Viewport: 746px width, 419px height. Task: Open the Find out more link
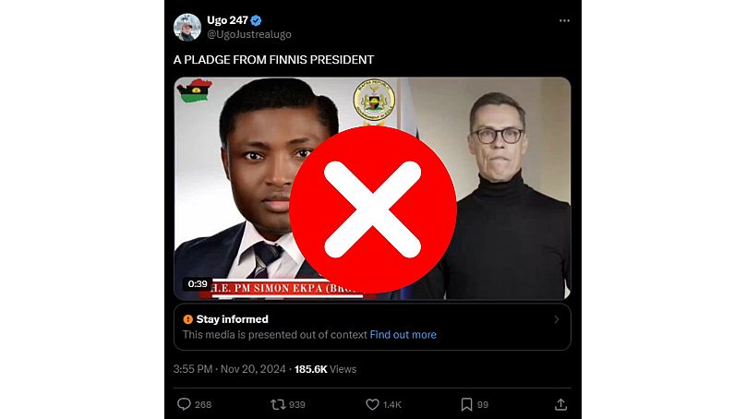click(x=403, y=335)
